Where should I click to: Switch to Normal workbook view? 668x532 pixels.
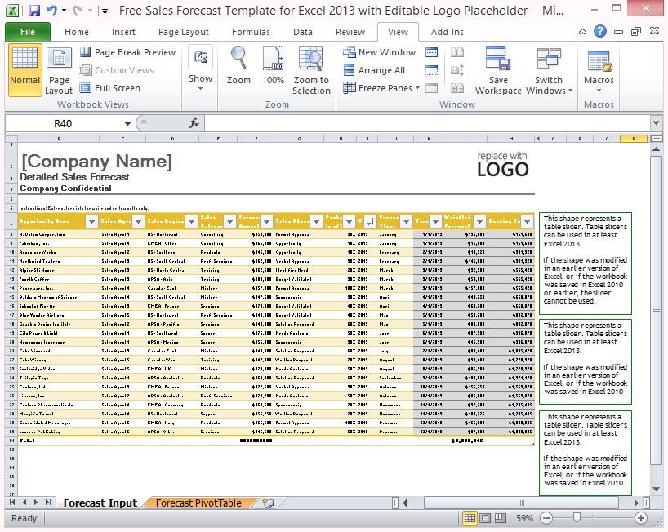[x=24, y=70]
